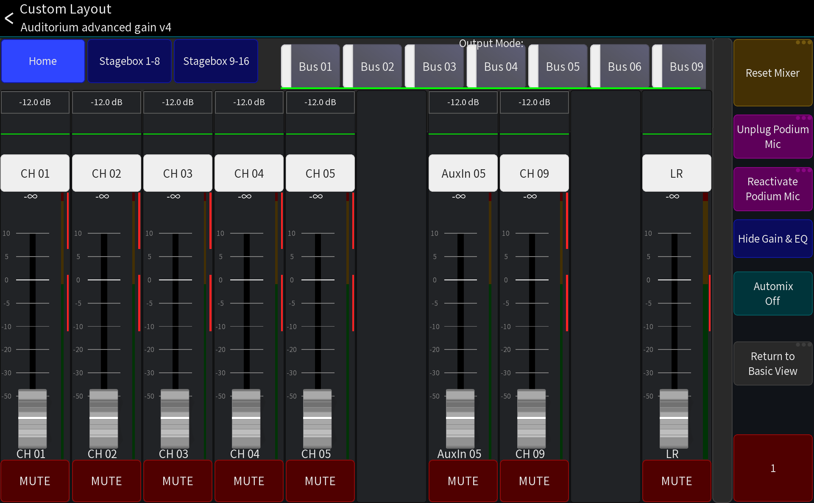The width and height of the screenshot is (814, 503).
Task: Navigate back using the top-left arrow
Action: point(9,18)
